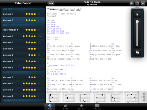Tap the F6 chord in the intro
147x110 pixels.
pos(58,33)
